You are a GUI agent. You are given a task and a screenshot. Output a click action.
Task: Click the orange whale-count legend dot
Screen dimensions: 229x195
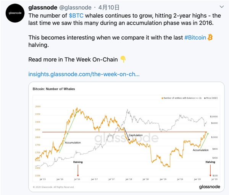click(x=162, y=98)
